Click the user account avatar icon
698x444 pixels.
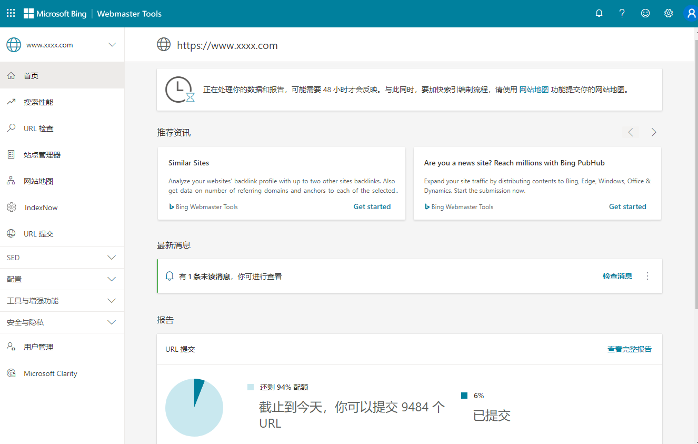point(691,14)
